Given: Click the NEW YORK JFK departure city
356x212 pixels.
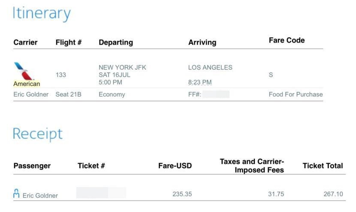Looking at the screenshot, I should (x=122, y=67).
